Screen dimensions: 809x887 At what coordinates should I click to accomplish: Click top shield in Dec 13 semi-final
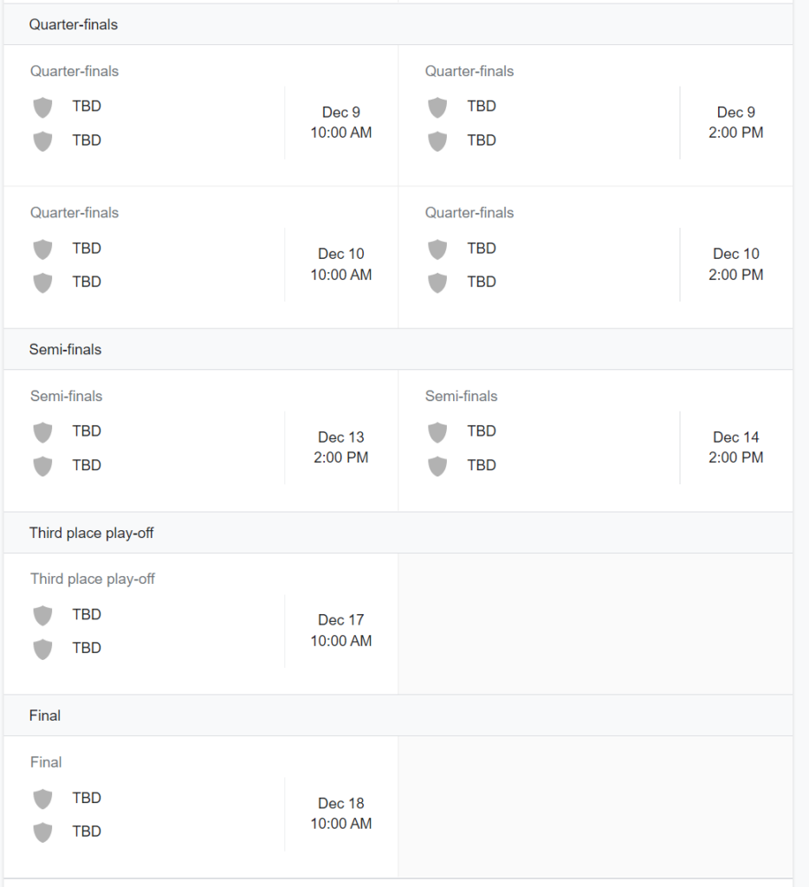(42, 432)
